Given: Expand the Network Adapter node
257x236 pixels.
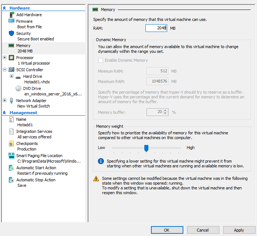Looking at the screenshot, I should pyautogui.click(x=4, y=101).
